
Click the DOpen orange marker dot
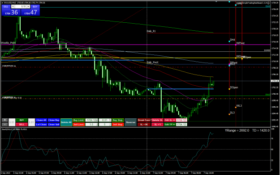point(229,89)
